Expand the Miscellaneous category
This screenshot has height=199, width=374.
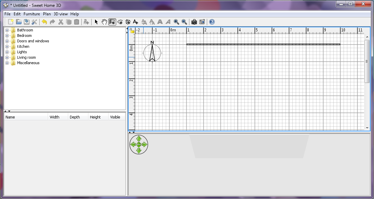click(7, 63)
